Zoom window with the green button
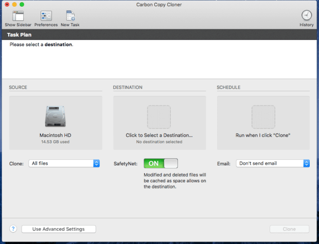 pos(22,5)
